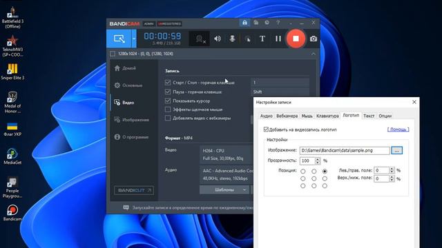Click the Start/Stop hotkey input field
Image resolution: width=442 pixels, height=248 pixels.
pos(280,83)
